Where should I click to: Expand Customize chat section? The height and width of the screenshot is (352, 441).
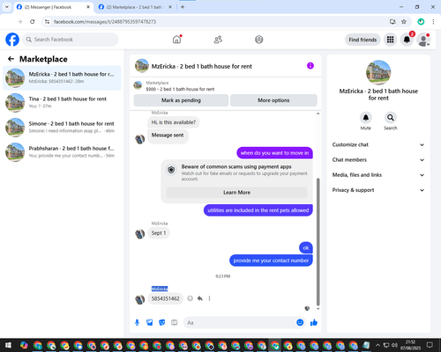click(x=378, y=144)
